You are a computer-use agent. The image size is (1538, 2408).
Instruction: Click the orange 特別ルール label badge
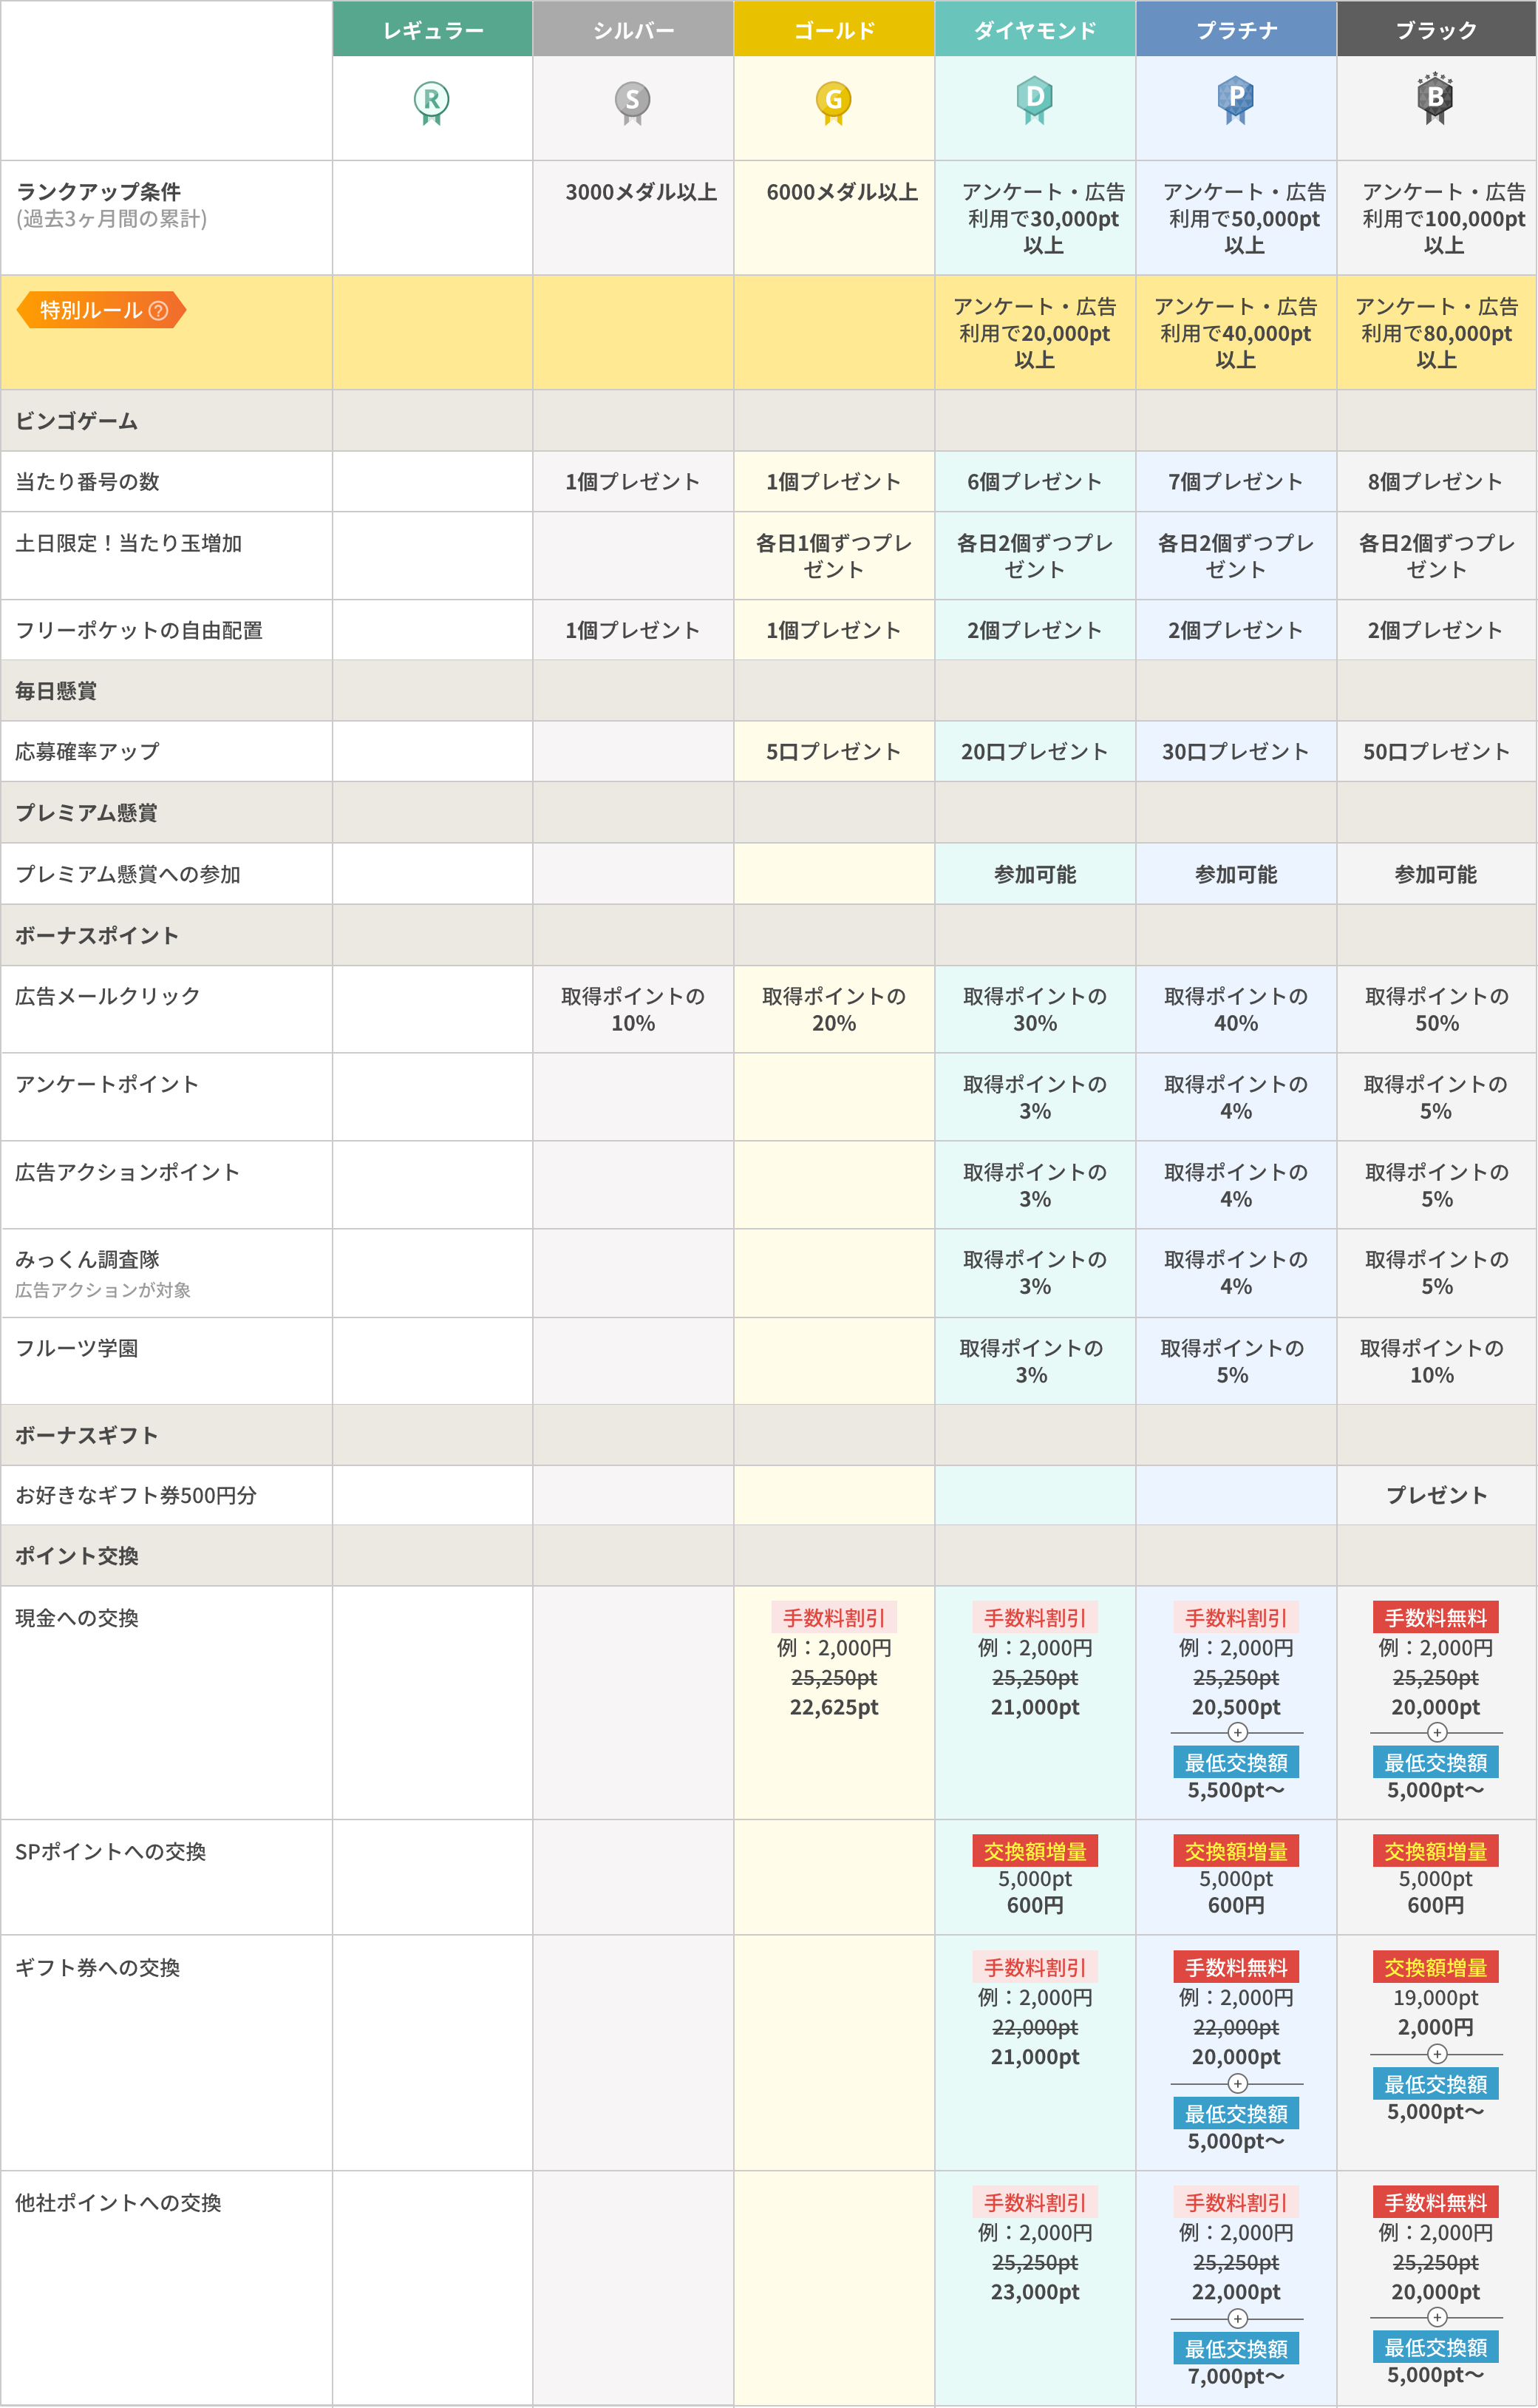click(x=92, y=311)
